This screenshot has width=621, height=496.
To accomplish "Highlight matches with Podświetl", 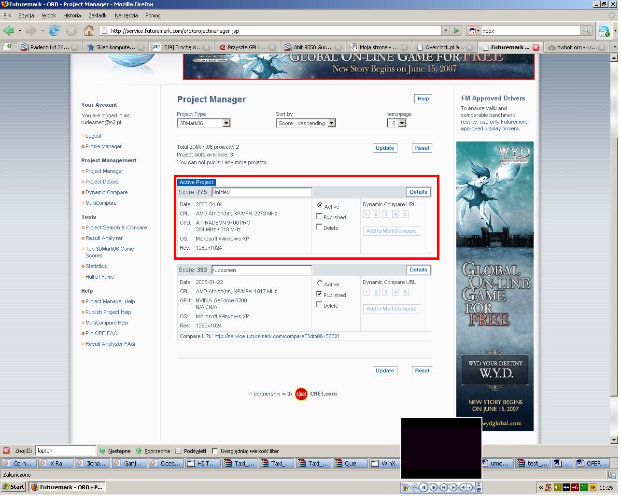I will click(191, 451).
